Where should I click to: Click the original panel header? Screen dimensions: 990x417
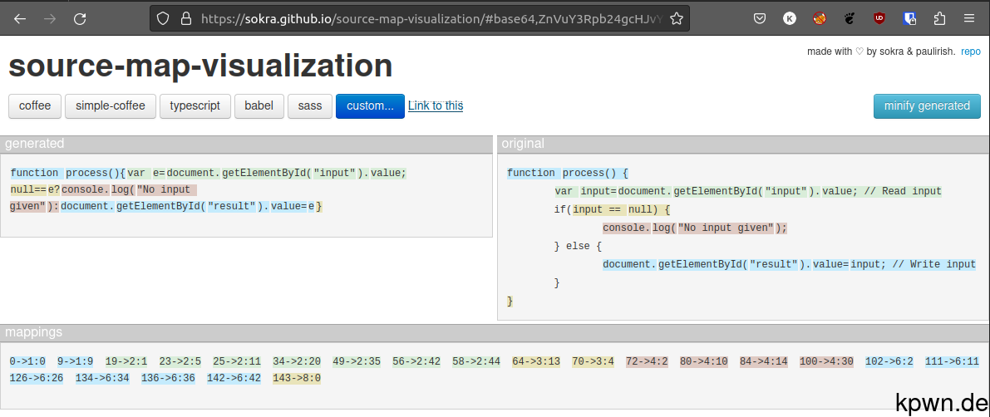(743, 144)
